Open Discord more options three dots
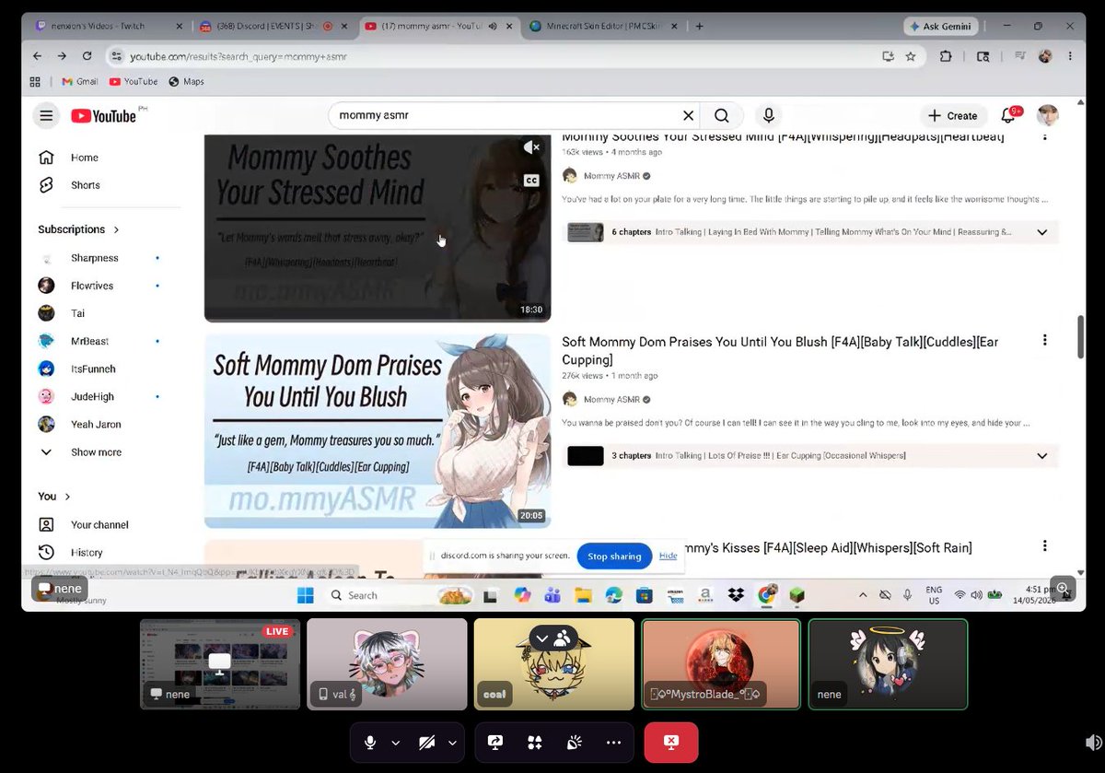1105x773 pixels. pyautogui.click(x=613, y=743)
